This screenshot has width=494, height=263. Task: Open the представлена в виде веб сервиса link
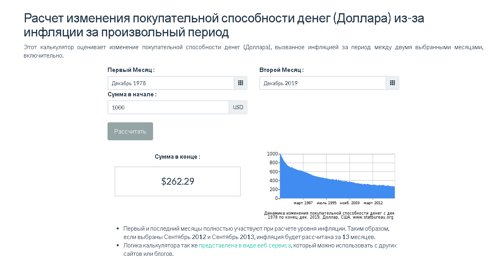(245, 245)
